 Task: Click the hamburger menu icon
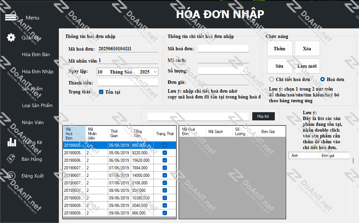pos(11,17)
